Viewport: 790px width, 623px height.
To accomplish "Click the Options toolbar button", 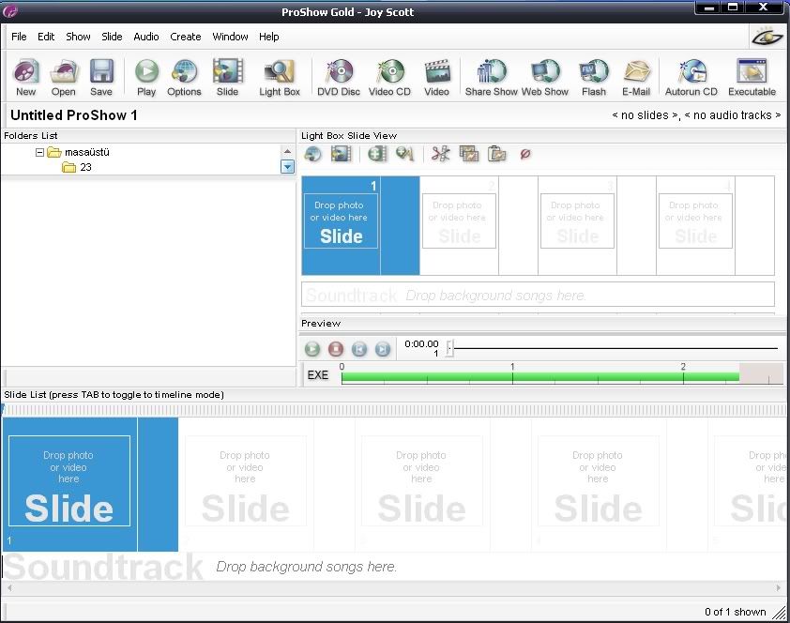I will pos(184,76).
